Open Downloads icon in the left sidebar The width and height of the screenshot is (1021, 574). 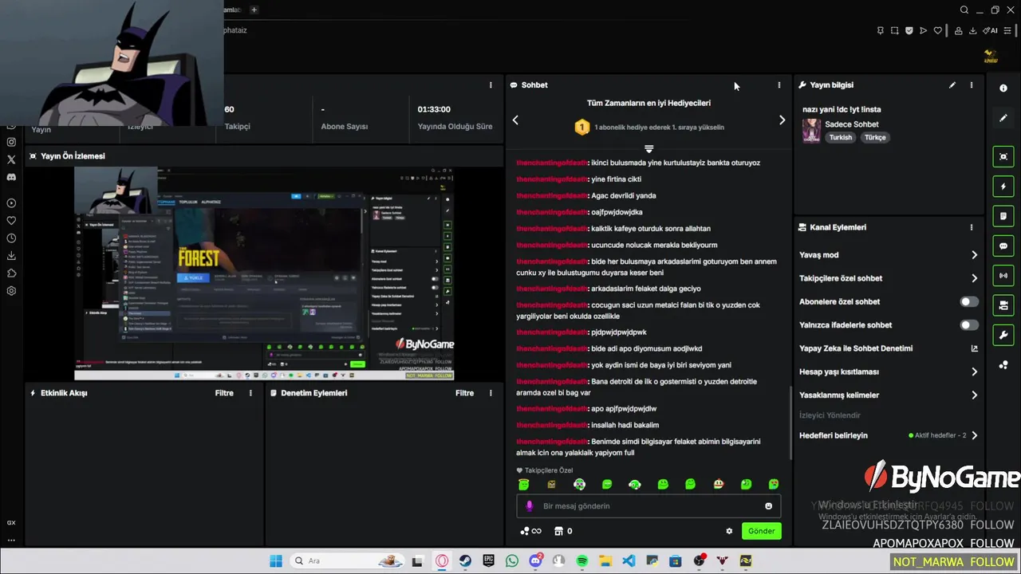point(11,256)
